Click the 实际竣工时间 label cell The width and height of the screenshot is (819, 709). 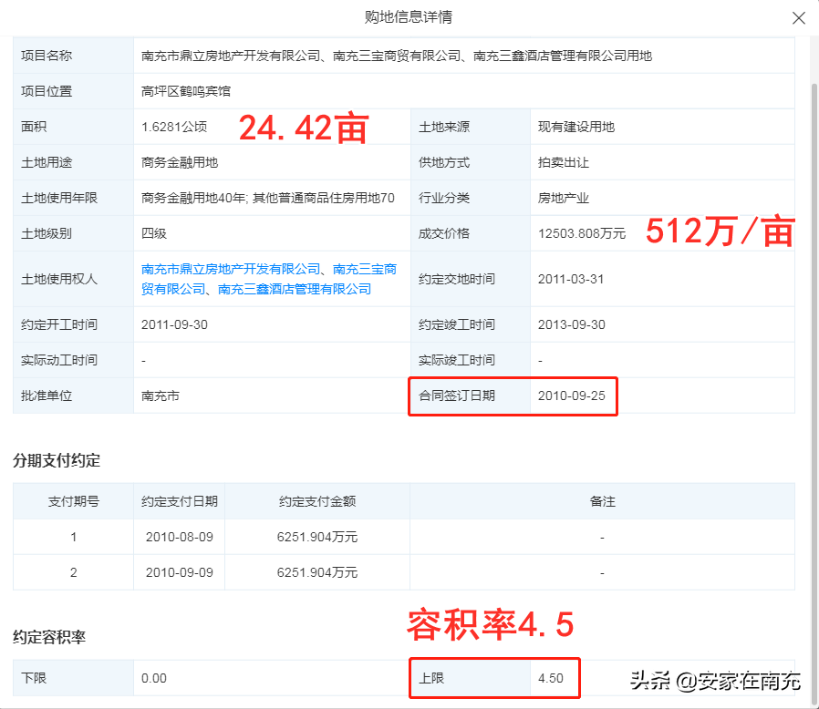pyautogui.click(x=470, y=360)
